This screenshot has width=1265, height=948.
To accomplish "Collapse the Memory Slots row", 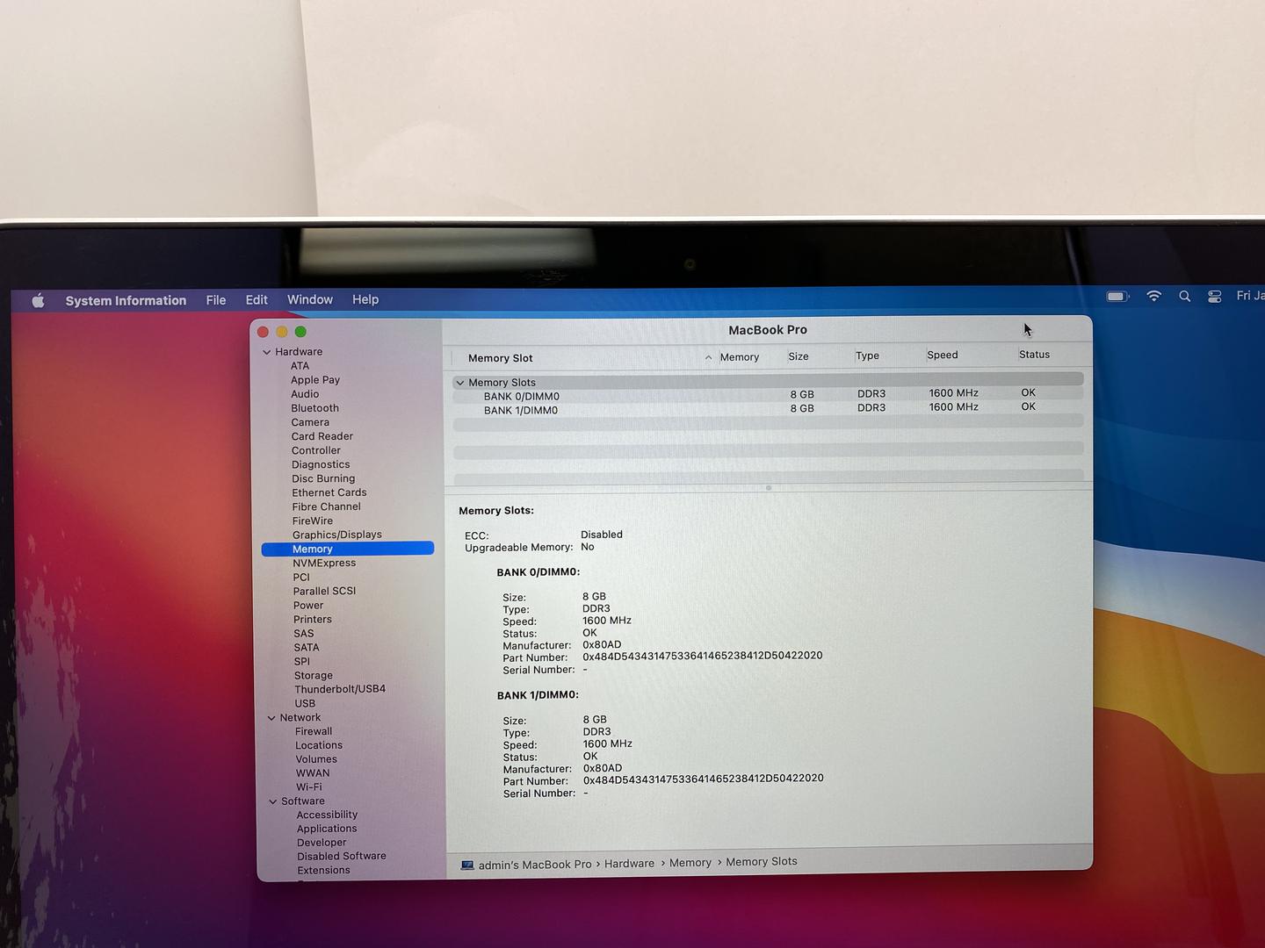I will coord(460,383).
